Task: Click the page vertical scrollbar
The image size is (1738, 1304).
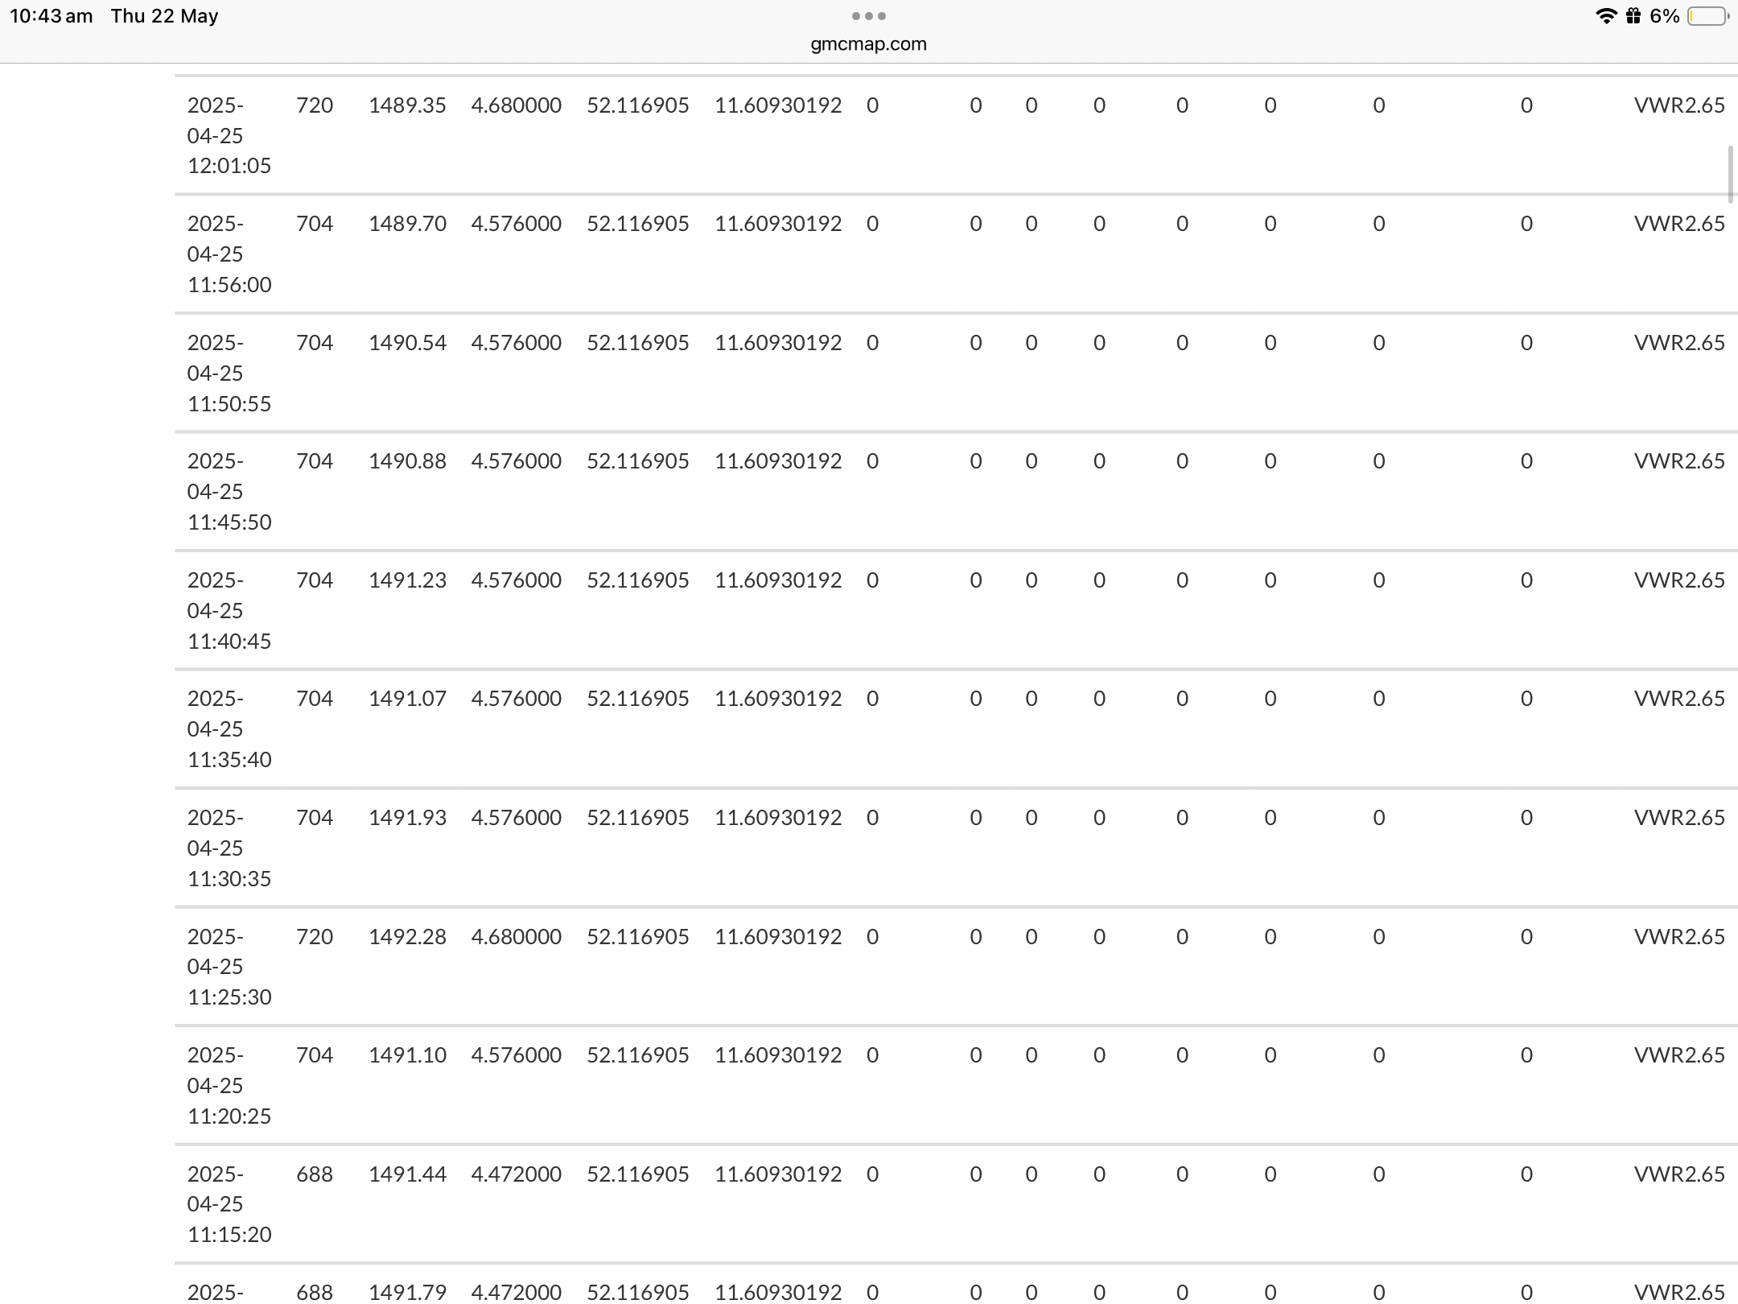Action: click(1730, 174)
